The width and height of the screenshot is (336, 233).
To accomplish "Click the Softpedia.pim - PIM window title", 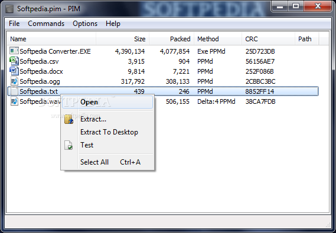I will point(48,9).
